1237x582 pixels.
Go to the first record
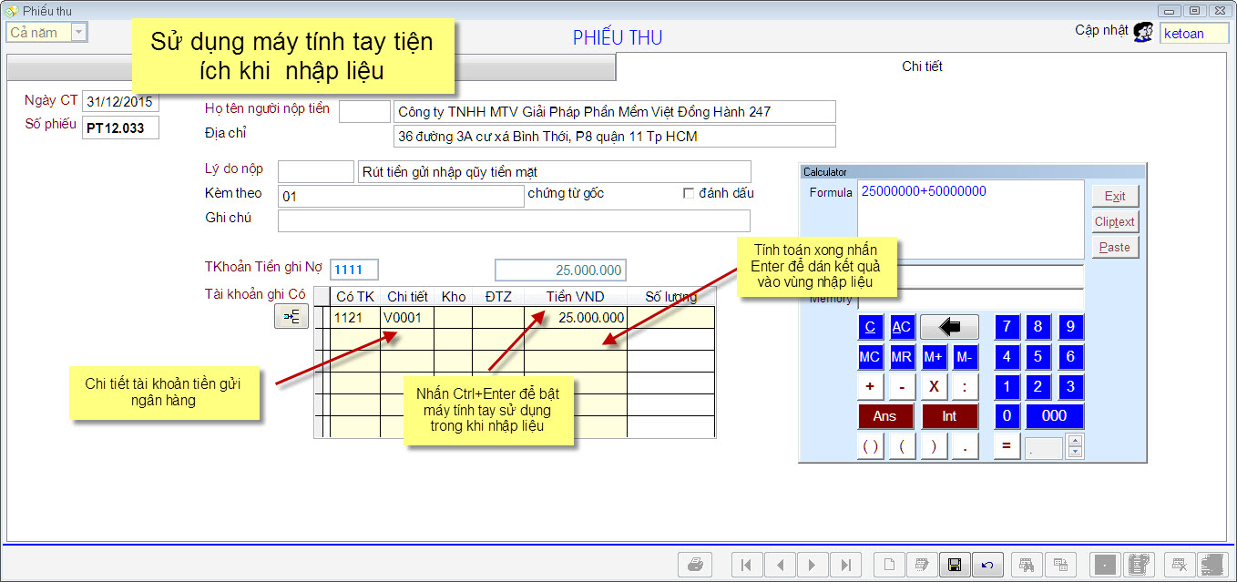click(746, 565)
